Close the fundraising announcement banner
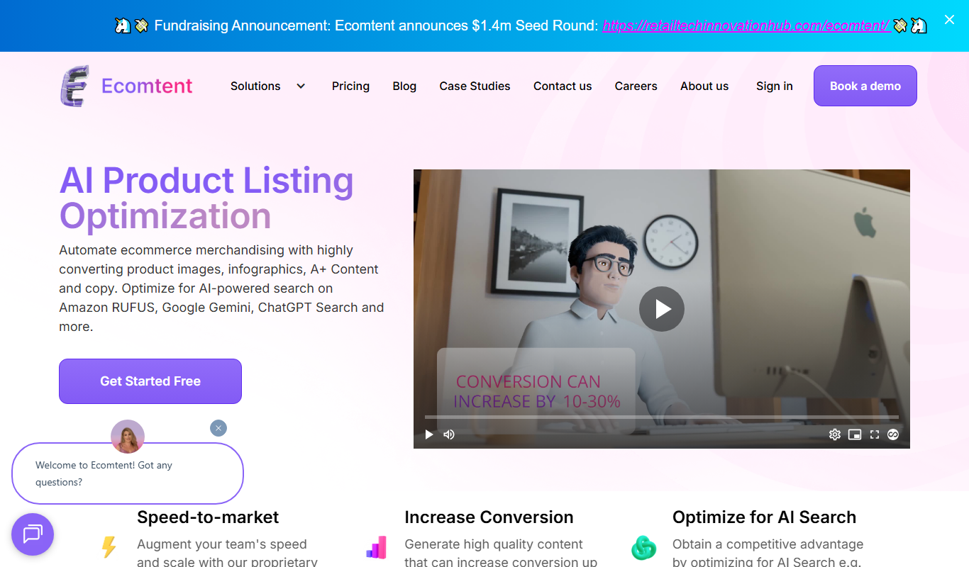 pos(949,20)
